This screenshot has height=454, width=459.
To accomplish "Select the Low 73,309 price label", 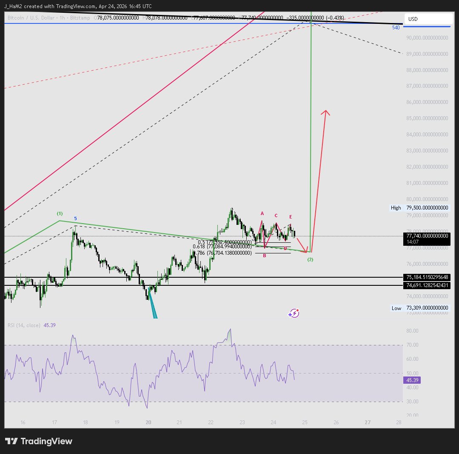I will [419, 308].
